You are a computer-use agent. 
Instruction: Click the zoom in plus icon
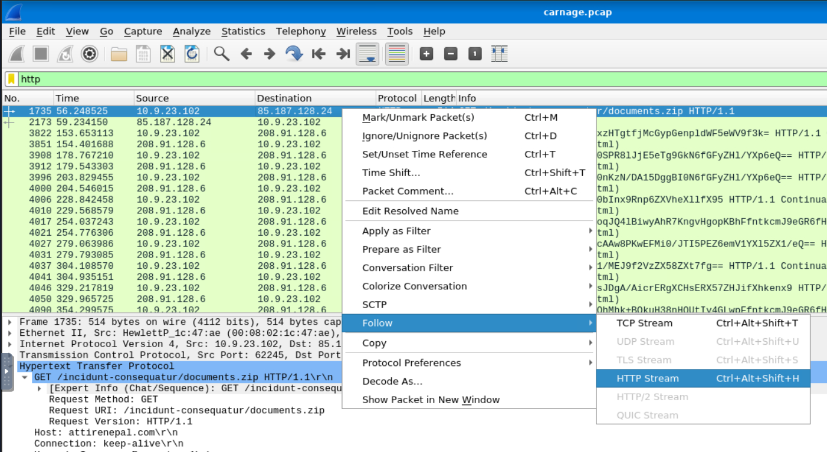(426, 54)
